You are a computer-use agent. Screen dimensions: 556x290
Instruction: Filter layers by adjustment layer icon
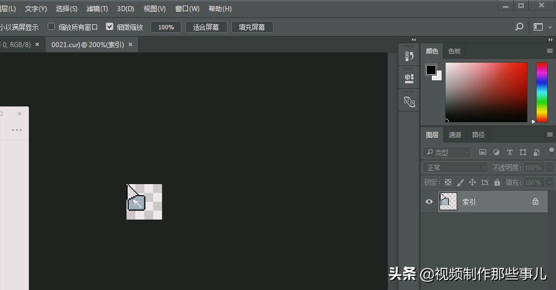[x=496, y=152]
